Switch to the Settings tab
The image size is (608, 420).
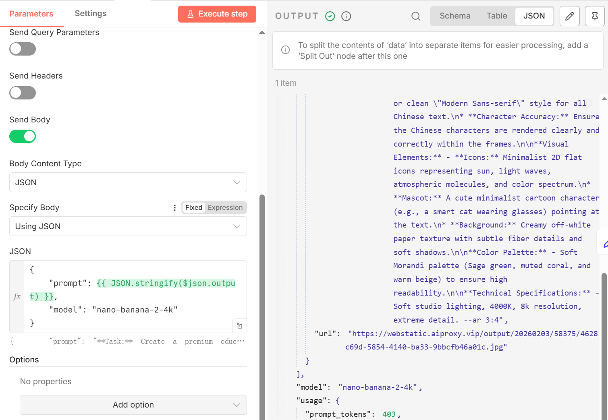tap(91, 13)
